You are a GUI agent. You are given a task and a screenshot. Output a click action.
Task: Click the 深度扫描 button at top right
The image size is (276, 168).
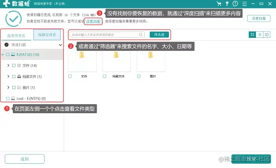pos(259,18)
